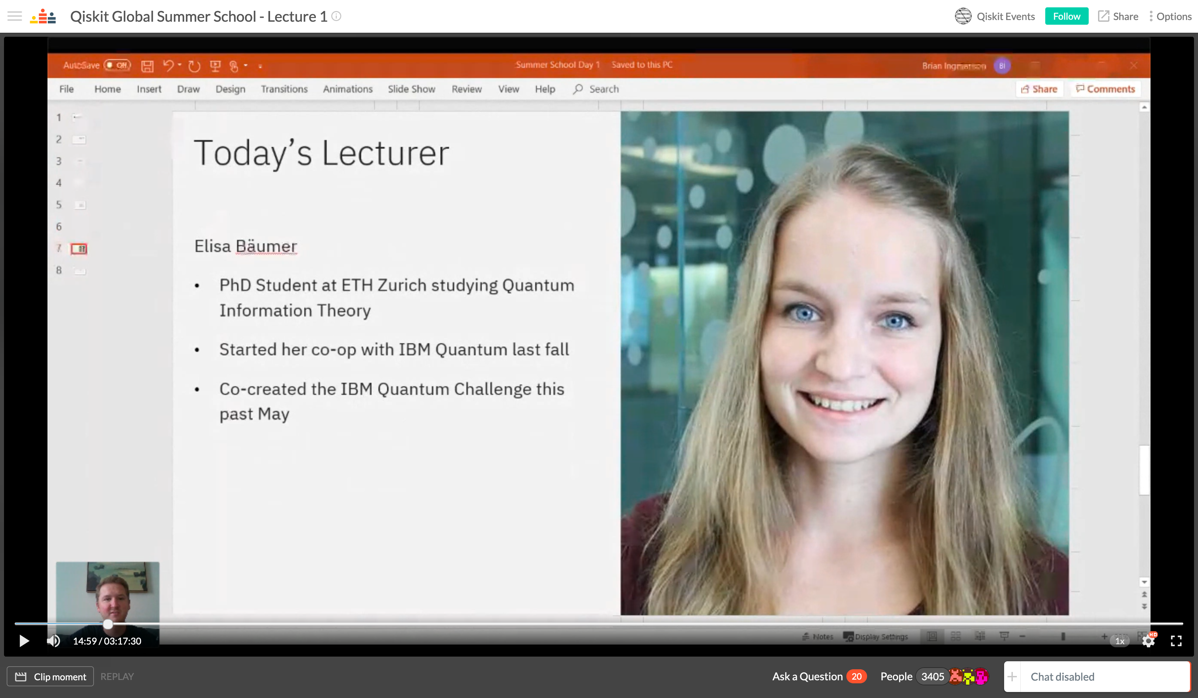Open the hamburger menu
The image size is (1198, 698).
[x=15, y=16]
